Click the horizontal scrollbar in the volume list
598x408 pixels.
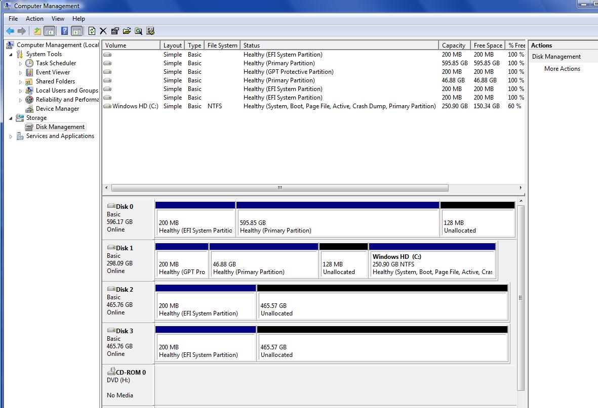pos(279,188)
